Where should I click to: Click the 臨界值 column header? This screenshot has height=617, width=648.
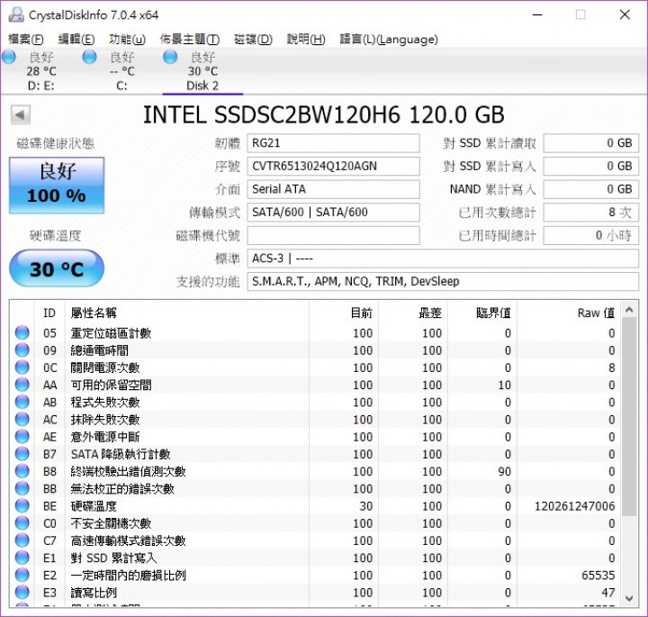tap(482, 313)
